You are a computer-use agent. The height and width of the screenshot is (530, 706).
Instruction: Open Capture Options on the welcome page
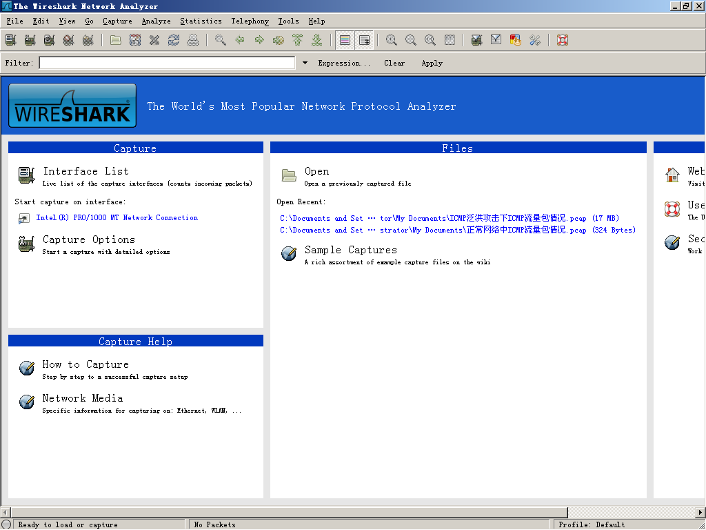coord(89,239)
